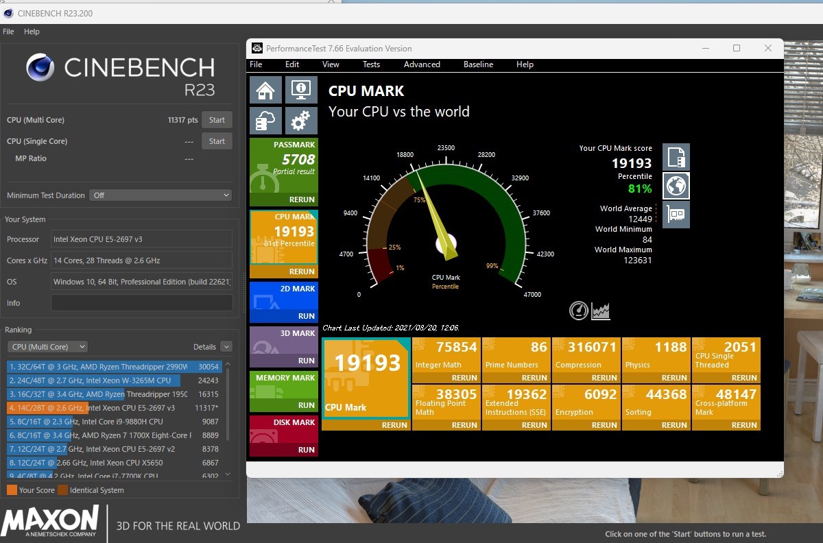Click the Info input field
The image size is (823, 543).
142,303
